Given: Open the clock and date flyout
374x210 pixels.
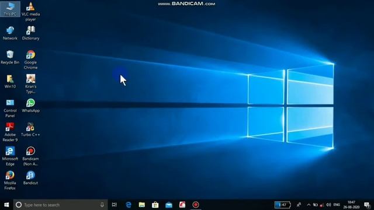Looking at the screenshot, I should coord(351,205).
